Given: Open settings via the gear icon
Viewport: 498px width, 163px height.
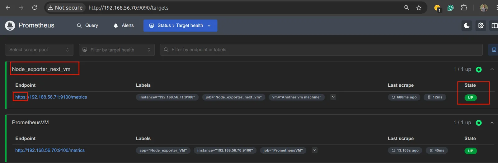Looking at the screenshot, I should click(481, 26).
